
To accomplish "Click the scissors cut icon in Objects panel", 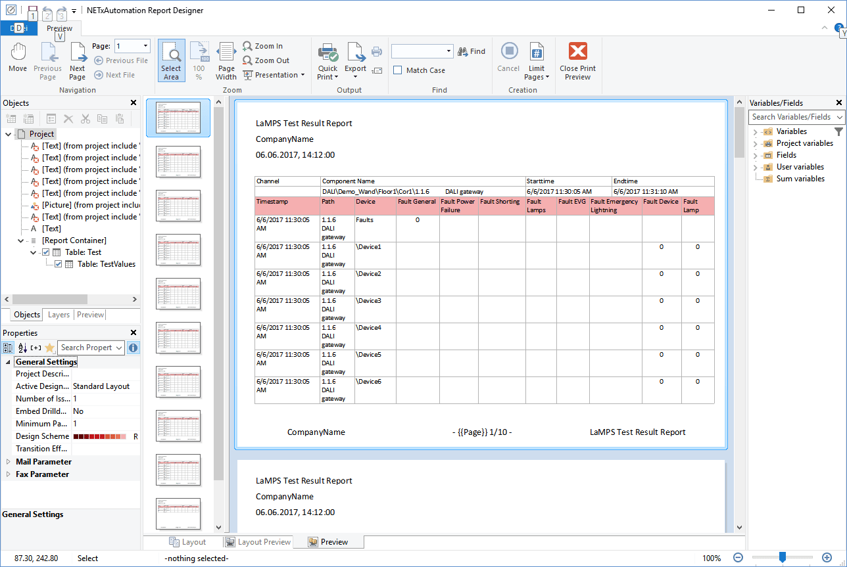I will click(x=85, y=119).
